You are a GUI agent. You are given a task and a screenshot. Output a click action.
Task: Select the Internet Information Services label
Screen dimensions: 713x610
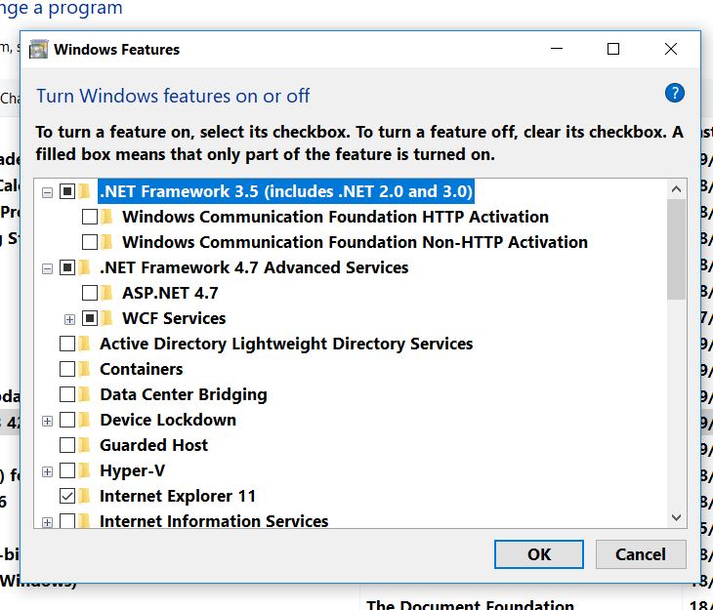(214, 521)
